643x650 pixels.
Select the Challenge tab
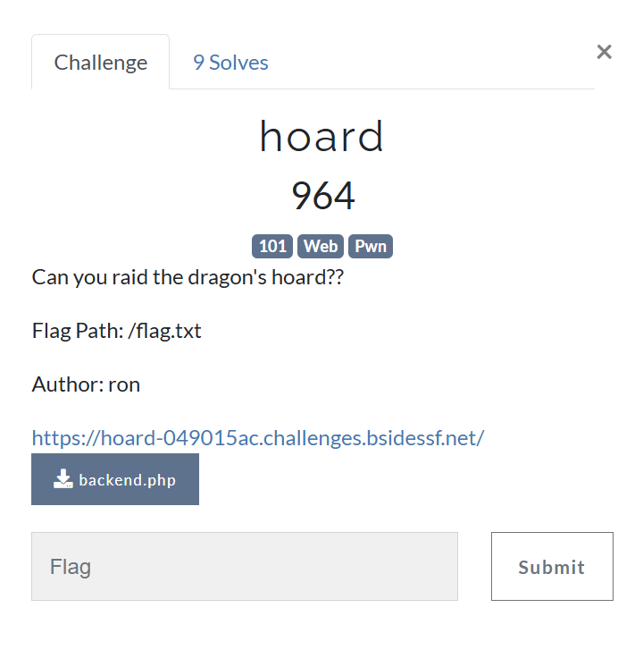tap(101, 63)
